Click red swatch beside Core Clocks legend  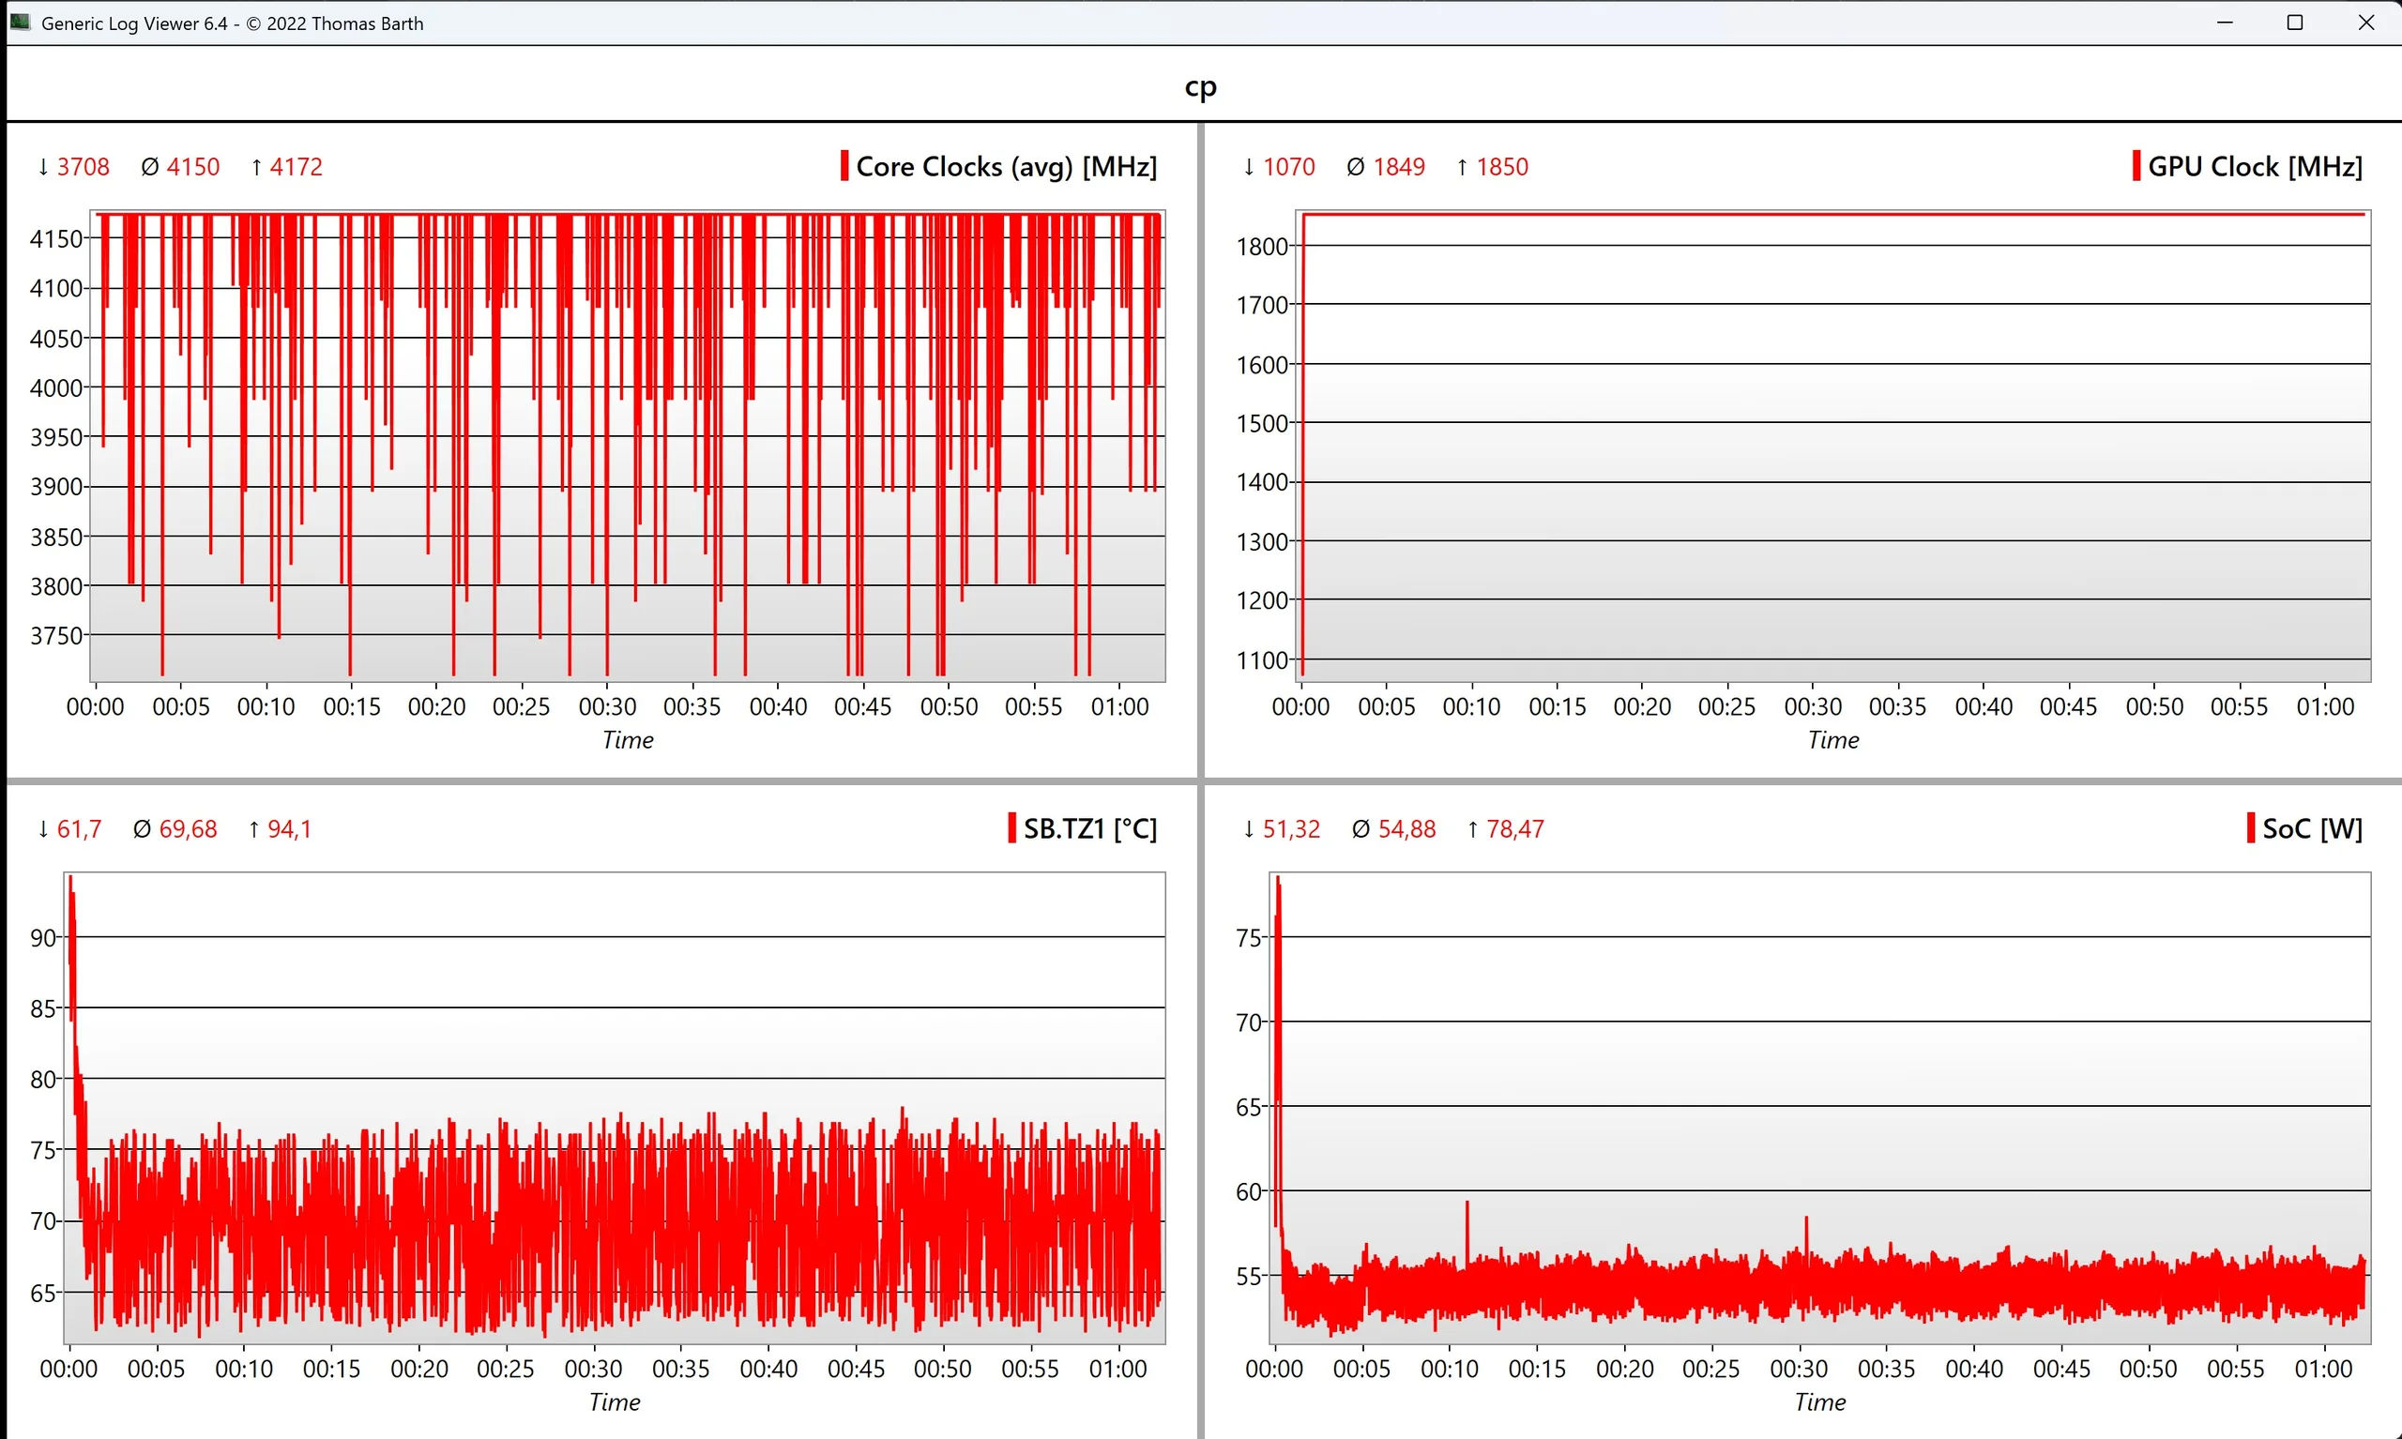[x=844, y=166]
